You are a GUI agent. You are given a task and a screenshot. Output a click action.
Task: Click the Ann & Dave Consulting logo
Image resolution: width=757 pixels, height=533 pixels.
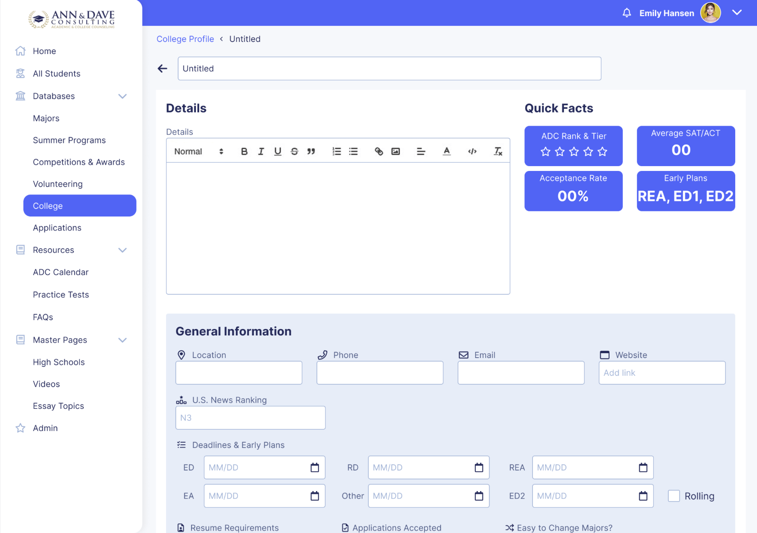point(71,19)
